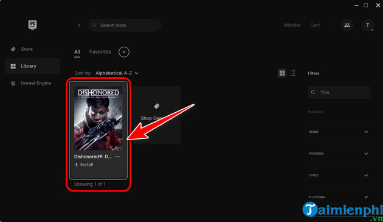This screenshot has height=222, width=383.
Task: Open the T profile avatar menu
Action: click(x=367, y=25)
